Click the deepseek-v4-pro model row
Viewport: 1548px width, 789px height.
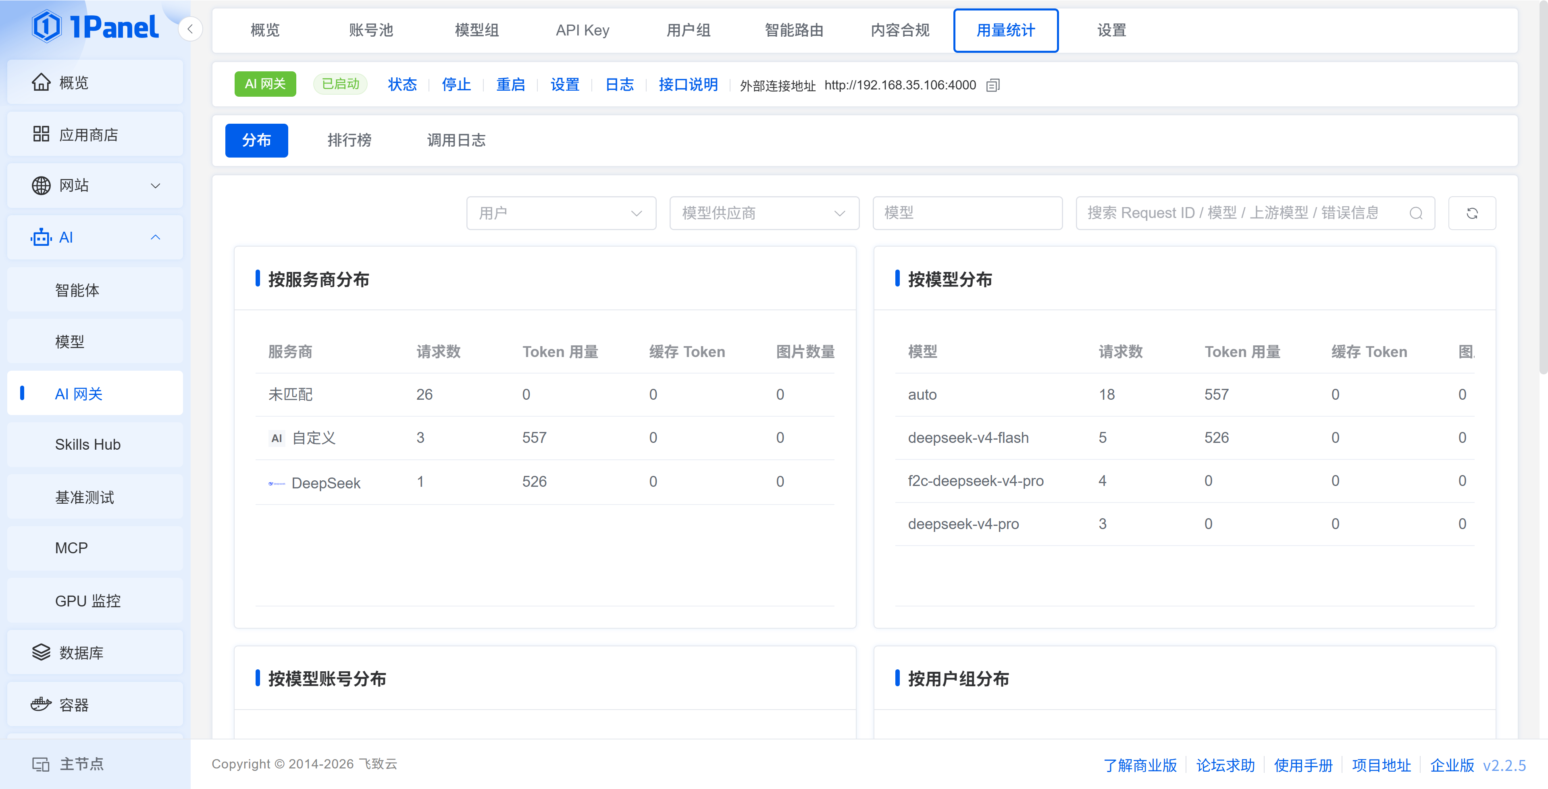click(x=1184, y=524)
